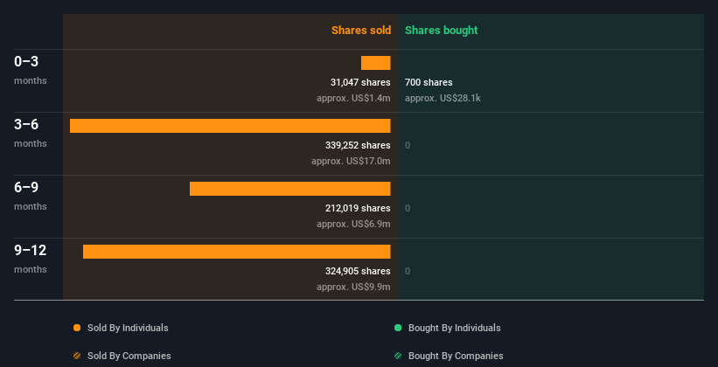This screenshot has width=718, height=367.
Task: Click the approx. US$28.1k amount
Action: coord(443,98)
